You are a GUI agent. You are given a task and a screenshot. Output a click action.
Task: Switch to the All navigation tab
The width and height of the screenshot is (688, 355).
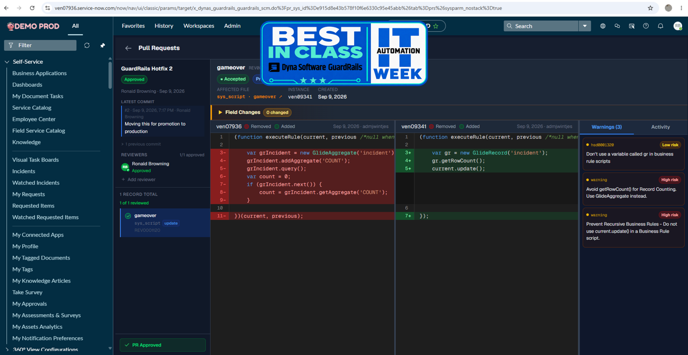coord(75,26)
